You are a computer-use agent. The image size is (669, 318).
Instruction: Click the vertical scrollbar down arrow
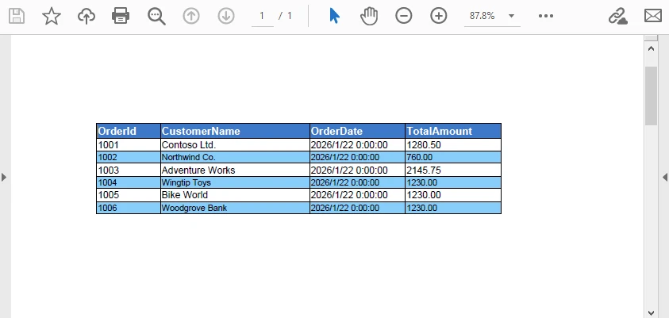coord(651,312)
